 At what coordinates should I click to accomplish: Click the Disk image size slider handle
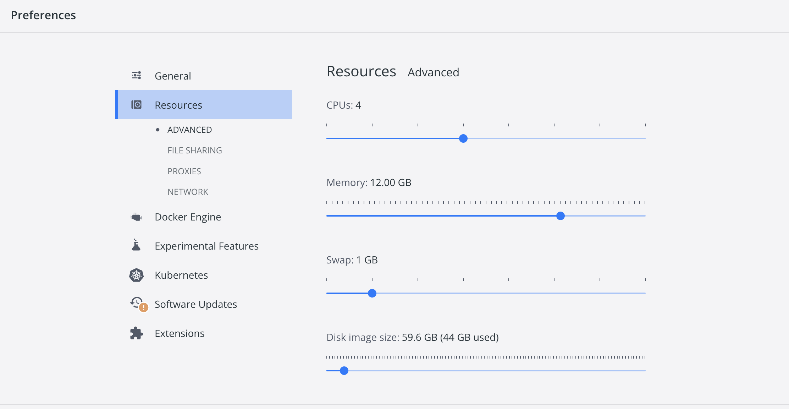coord(344,371)
